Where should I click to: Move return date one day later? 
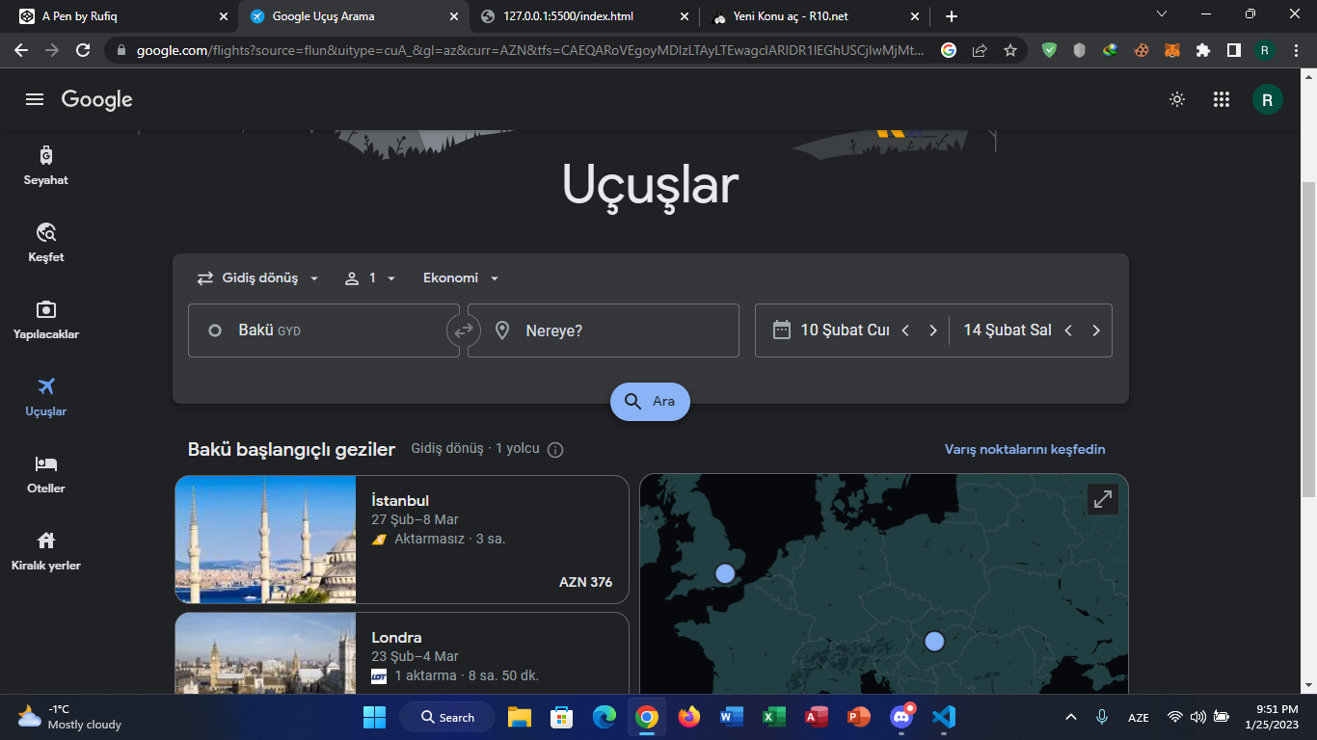coord(1096,330)
